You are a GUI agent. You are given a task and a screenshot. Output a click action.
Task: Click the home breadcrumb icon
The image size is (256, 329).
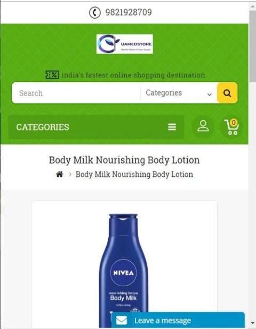click(x=60, y=174)
